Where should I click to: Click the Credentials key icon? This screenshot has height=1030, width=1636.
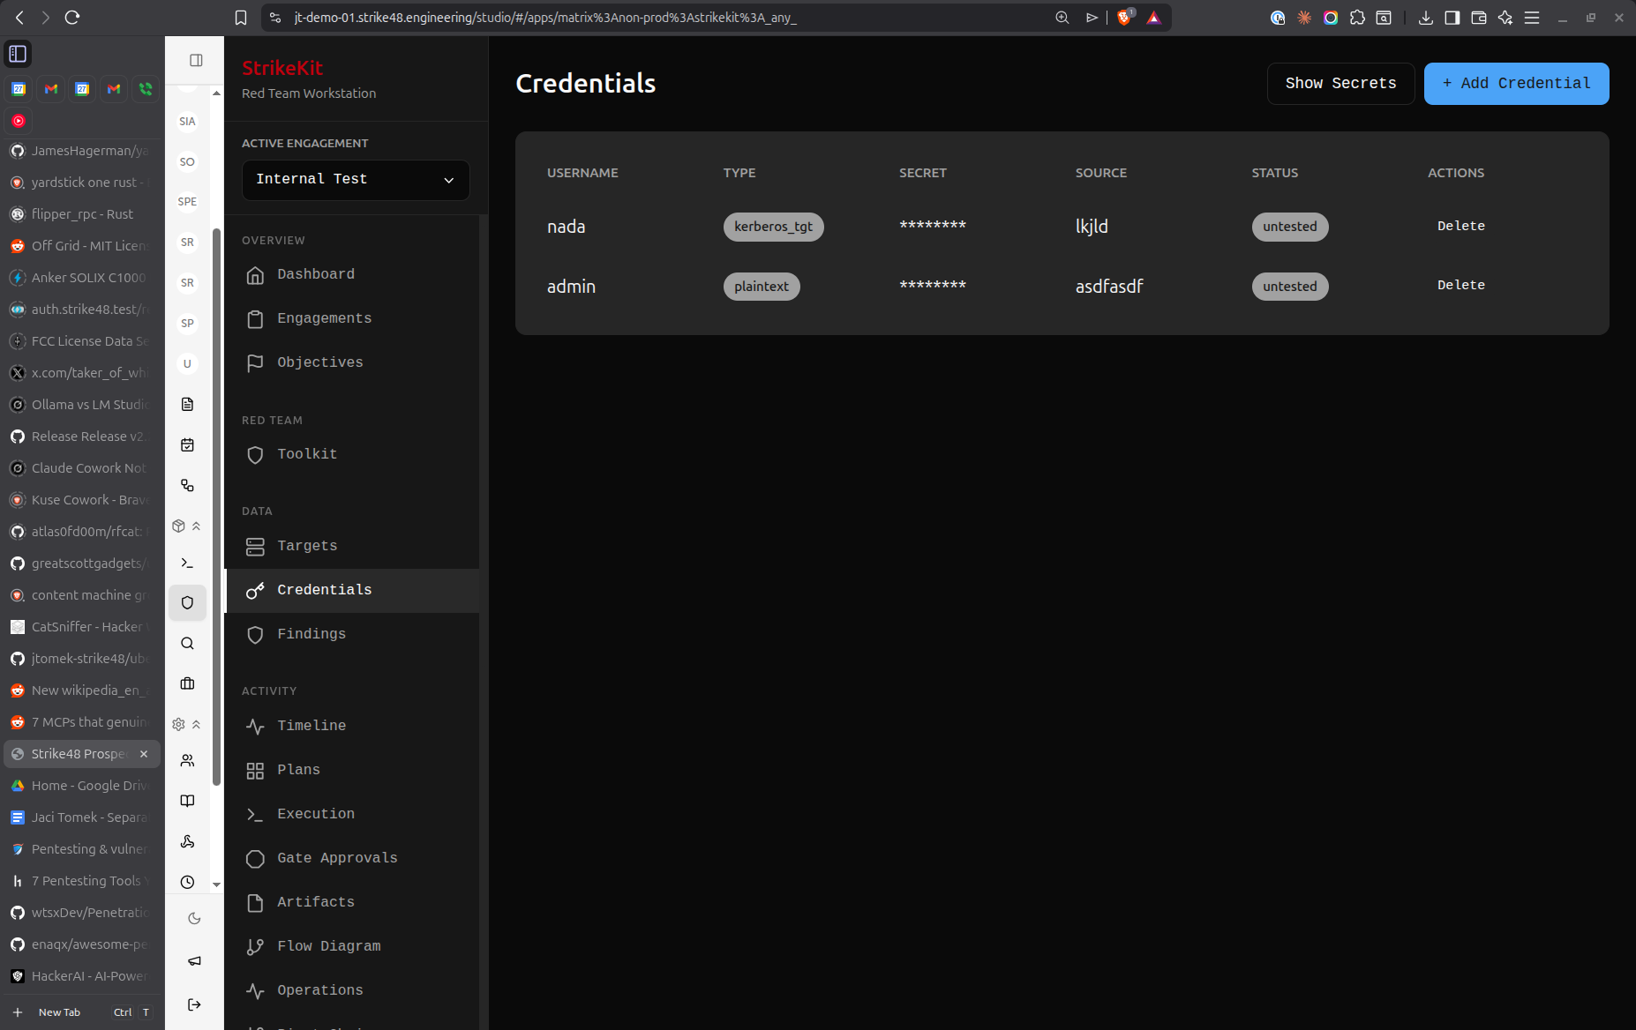tap(255, 590)
